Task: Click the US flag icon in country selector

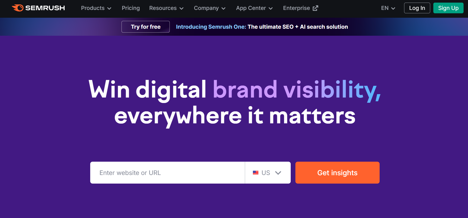Action: click(x=256, y=172)
